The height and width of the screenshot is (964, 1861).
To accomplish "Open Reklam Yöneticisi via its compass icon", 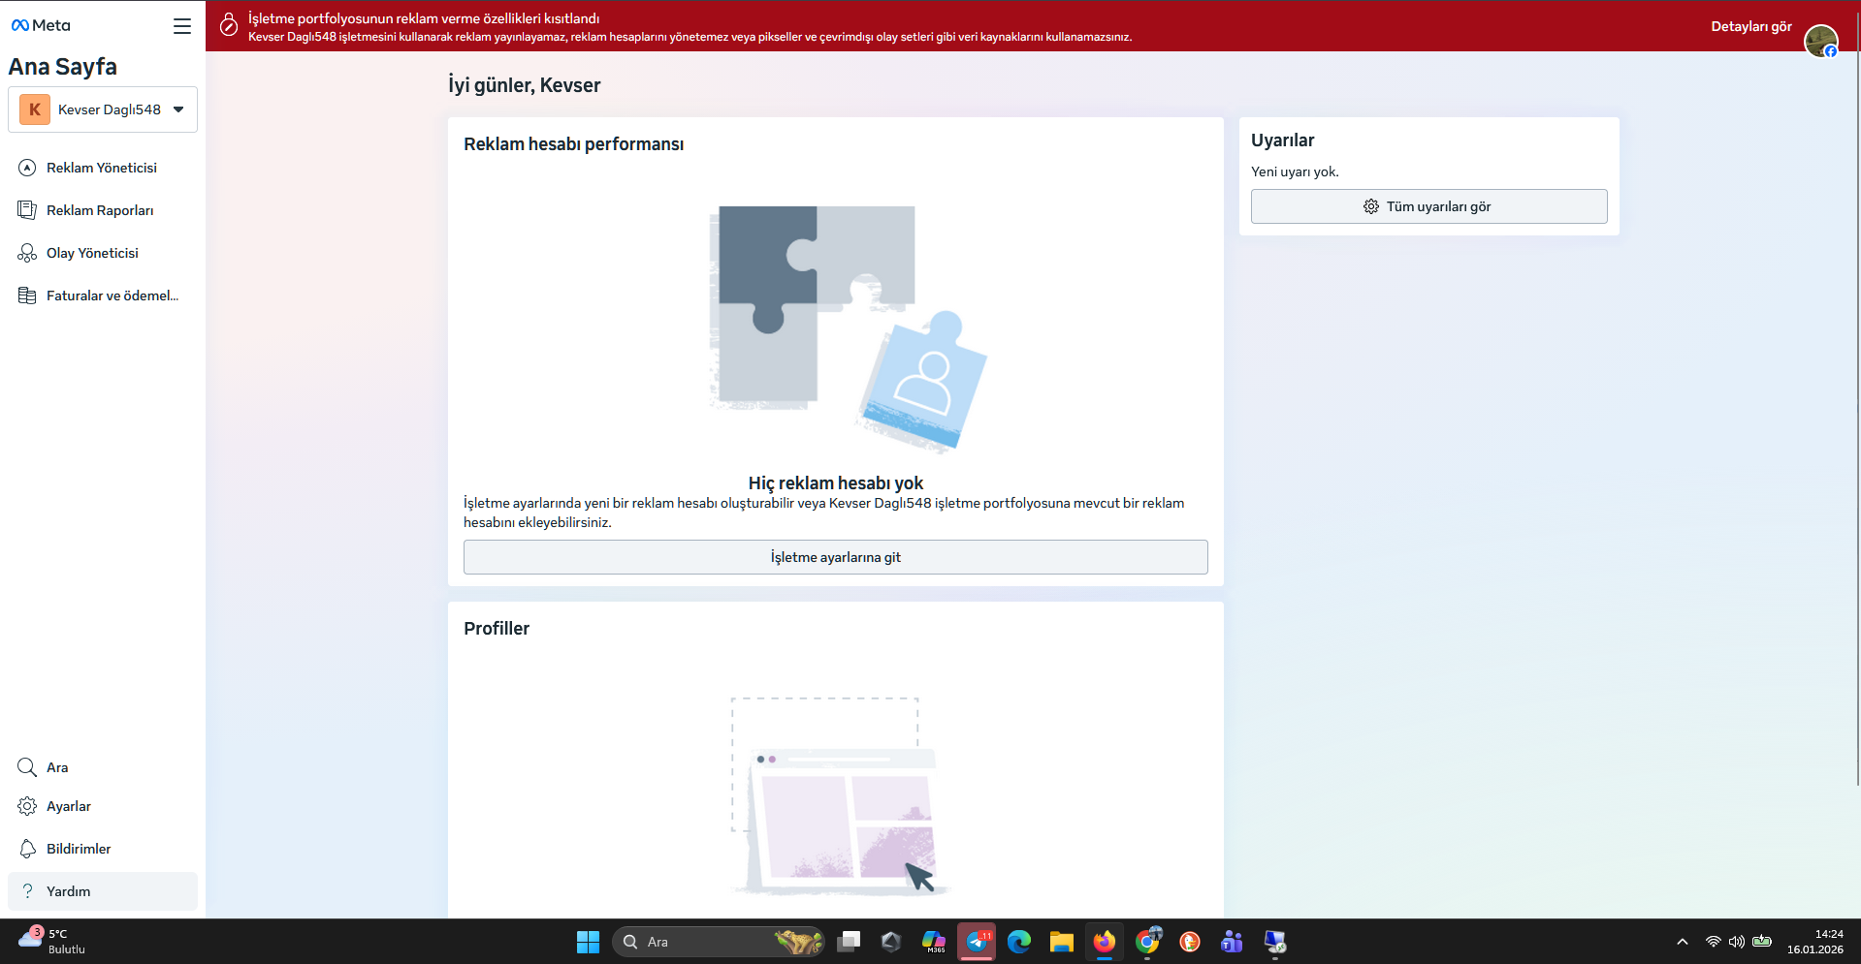I will [x=27, y=168].
